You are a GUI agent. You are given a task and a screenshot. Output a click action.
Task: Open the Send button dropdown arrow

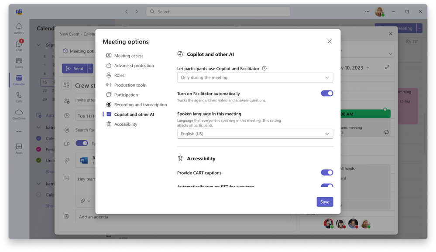(x=90, y=68)
